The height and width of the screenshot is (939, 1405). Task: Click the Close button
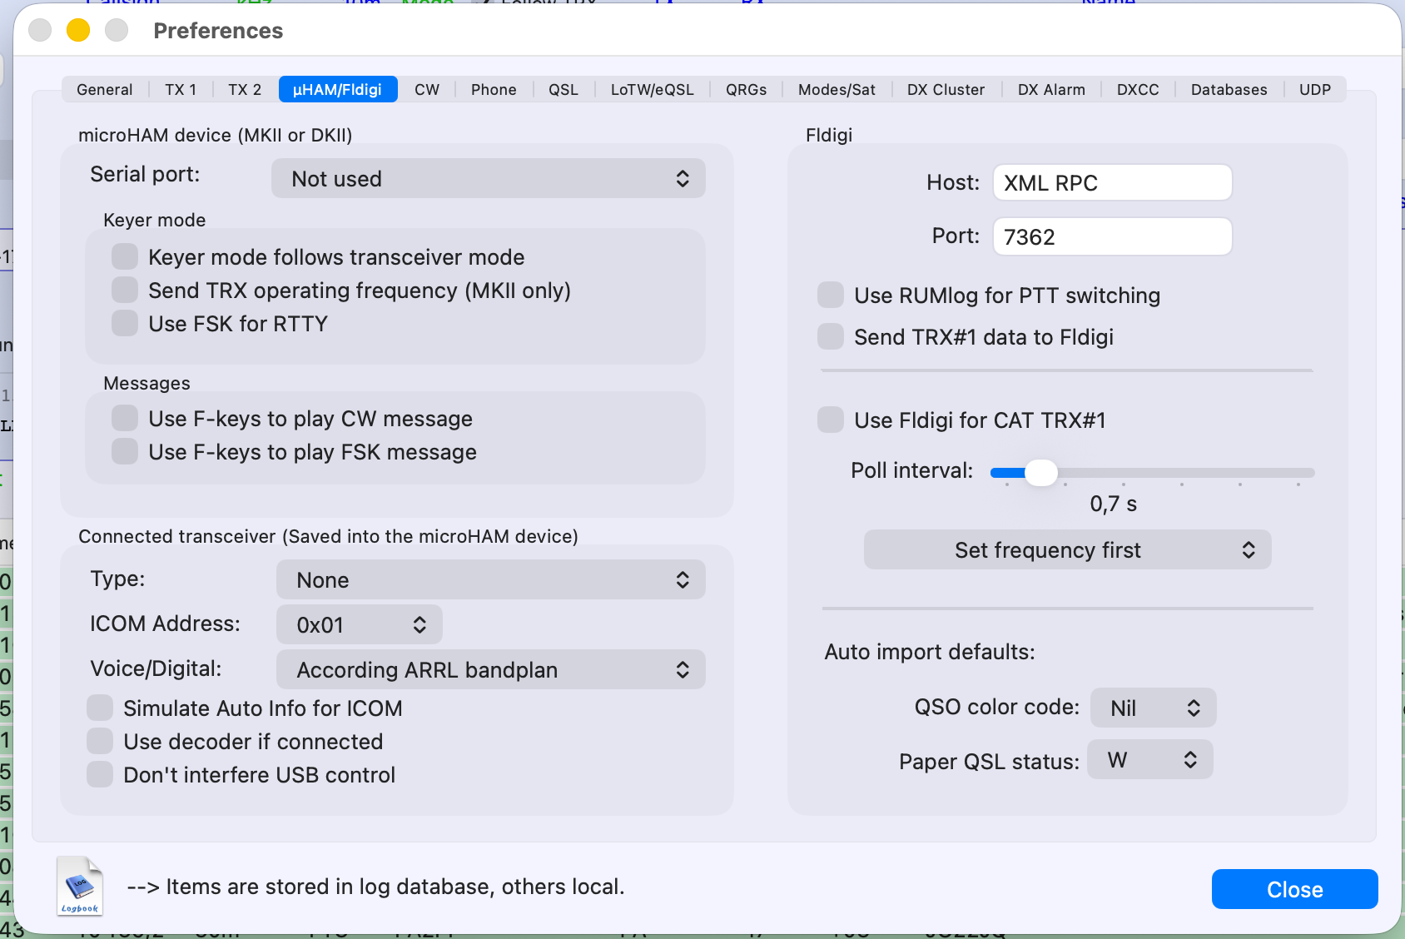click(x=1294, y=890)
